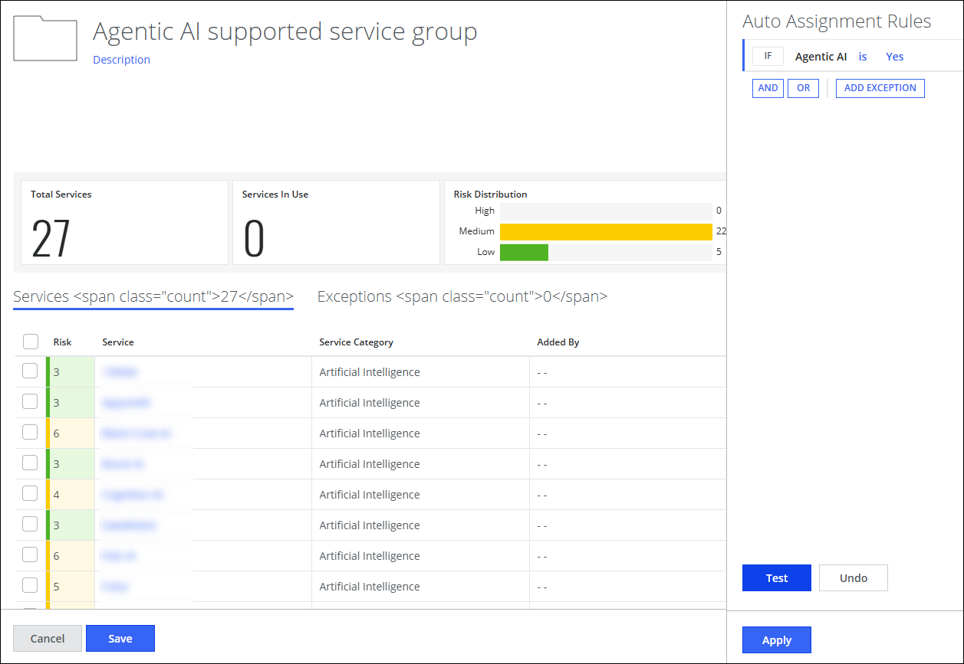Add an AND condition to rule
Image resolution: width=964 pixels, height=664 pixels.
(768, 88)
